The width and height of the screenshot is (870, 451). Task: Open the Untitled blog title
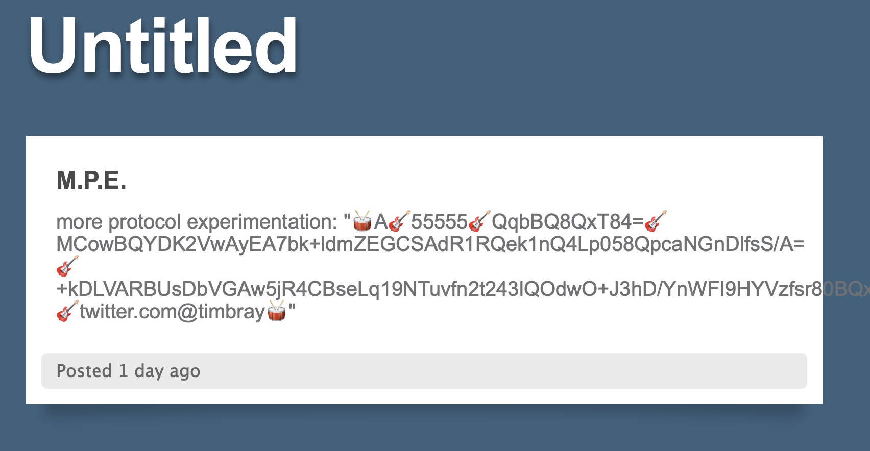click(163, 47)
